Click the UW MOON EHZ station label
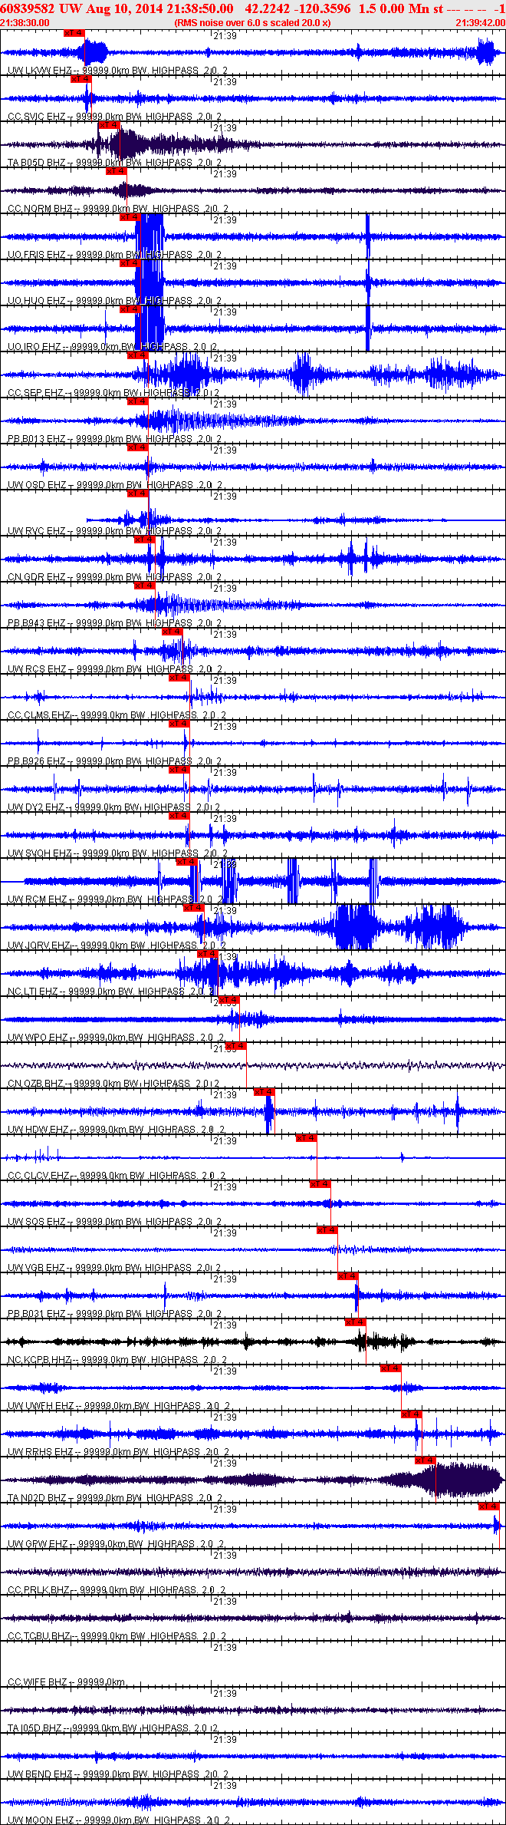The width and height of the screenshot is (506, 1825). (41, 1820)
